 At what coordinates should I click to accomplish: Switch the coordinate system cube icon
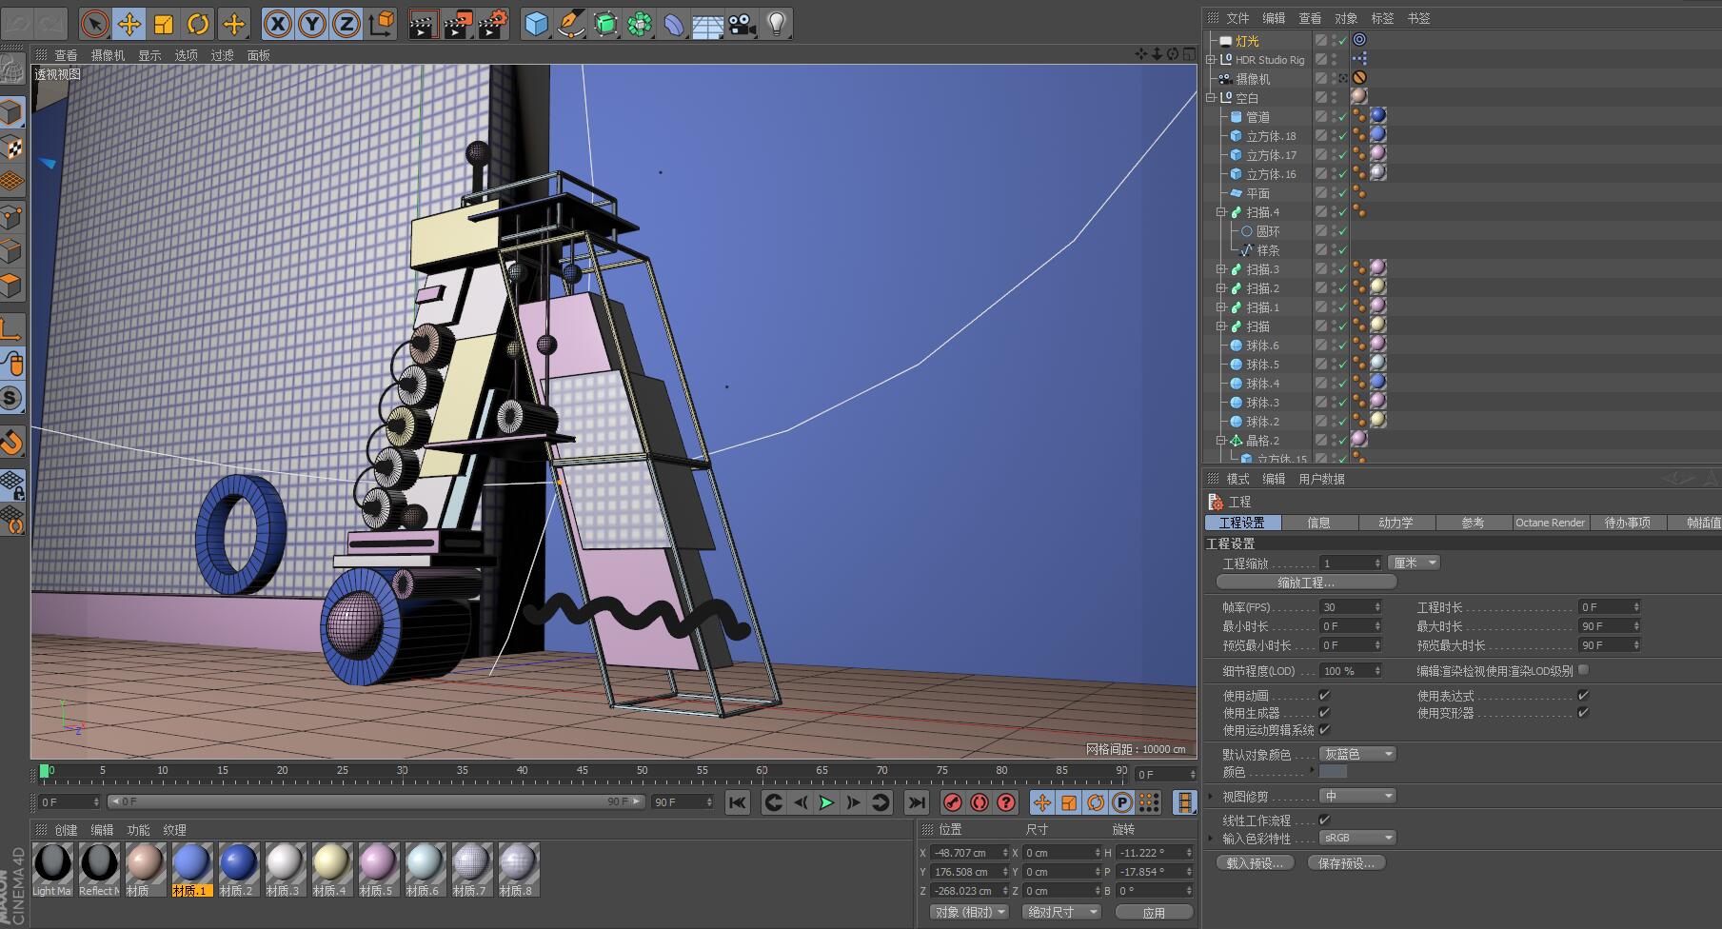(381, 24)
